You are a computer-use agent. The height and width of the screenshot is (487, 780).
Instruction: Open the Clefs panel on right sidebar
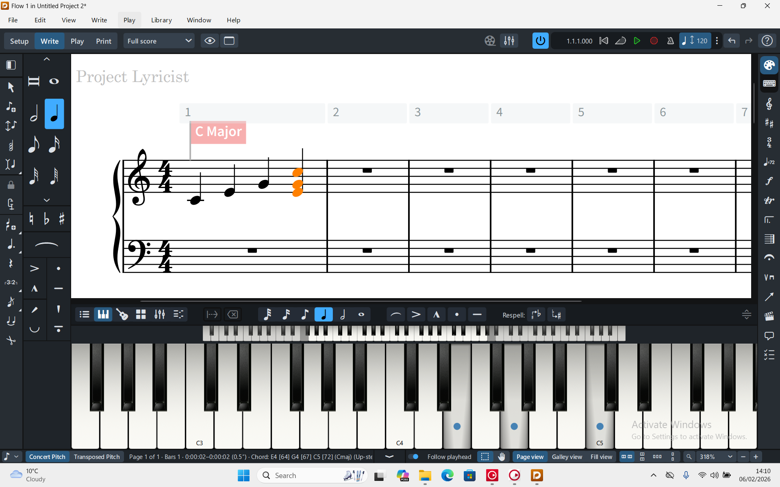[x=769, y=104]
